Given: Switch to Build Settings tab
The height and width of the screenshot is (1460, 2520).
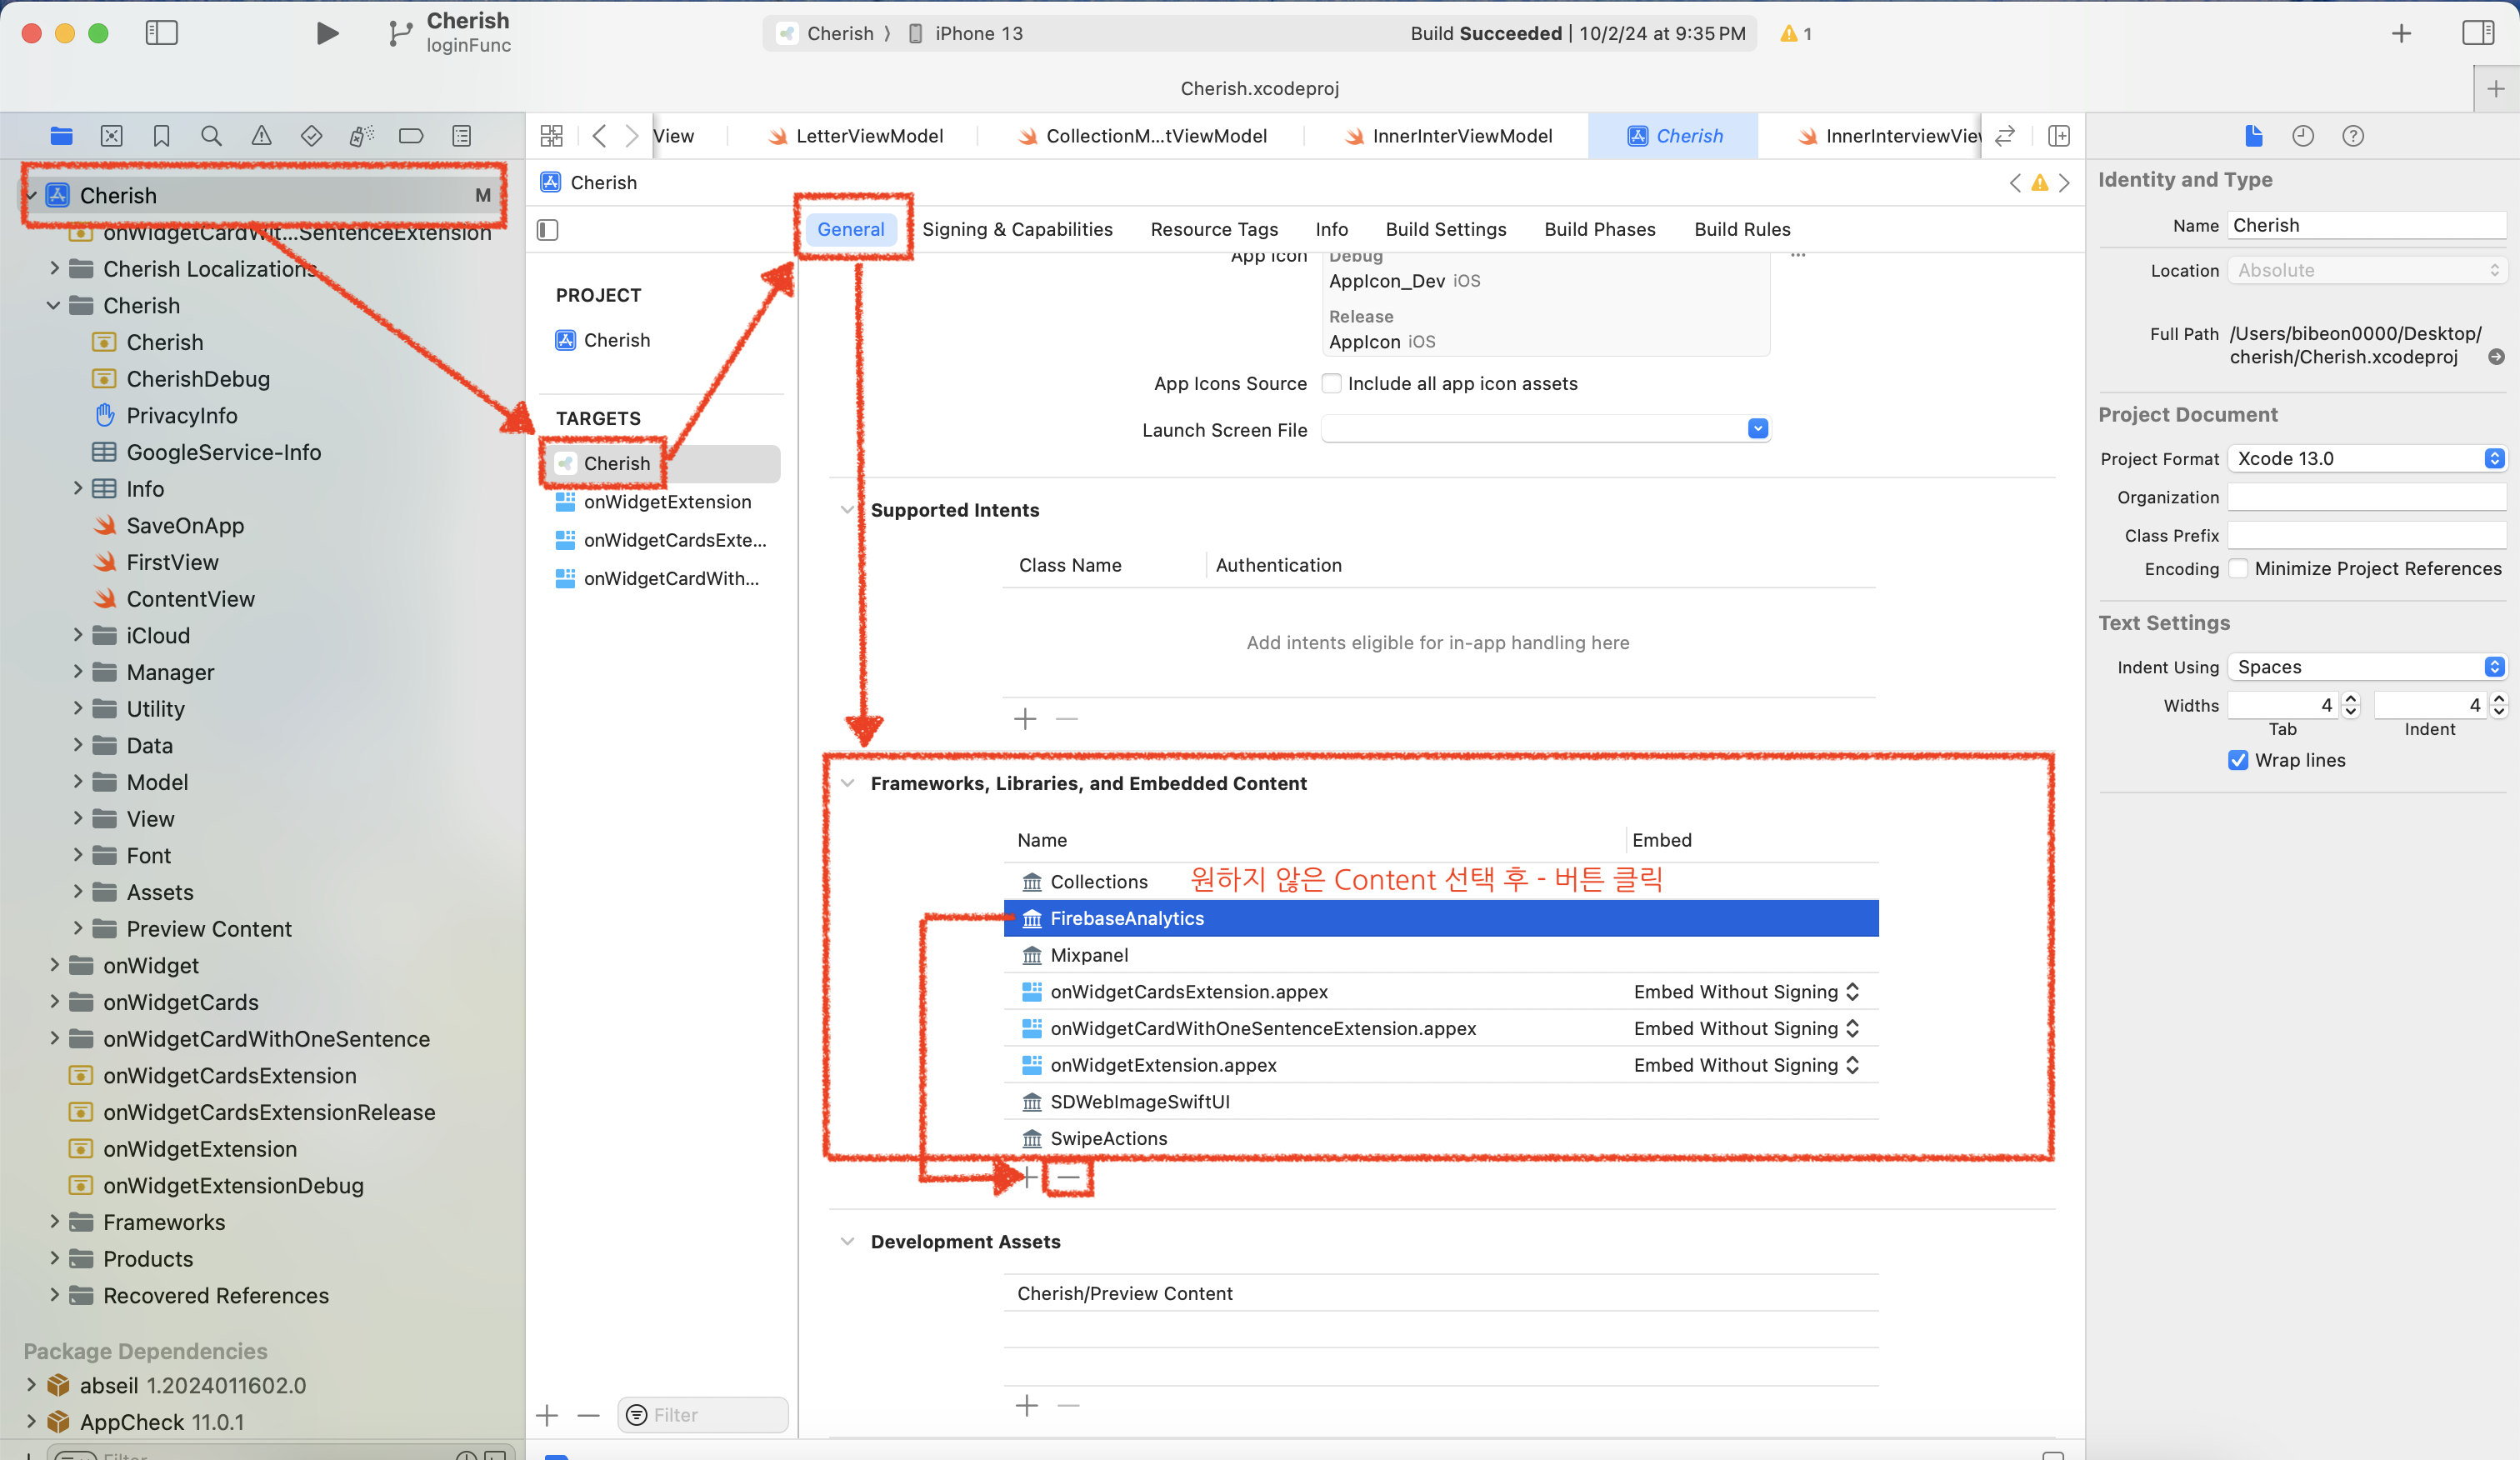Looking at the screenshot, I should pyautogui.click(x=1446, y=229).
